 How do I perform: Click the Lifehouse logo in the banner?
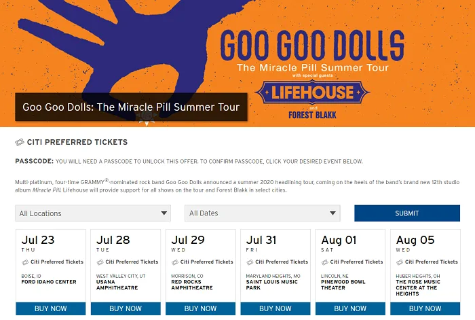click(313, 92)
